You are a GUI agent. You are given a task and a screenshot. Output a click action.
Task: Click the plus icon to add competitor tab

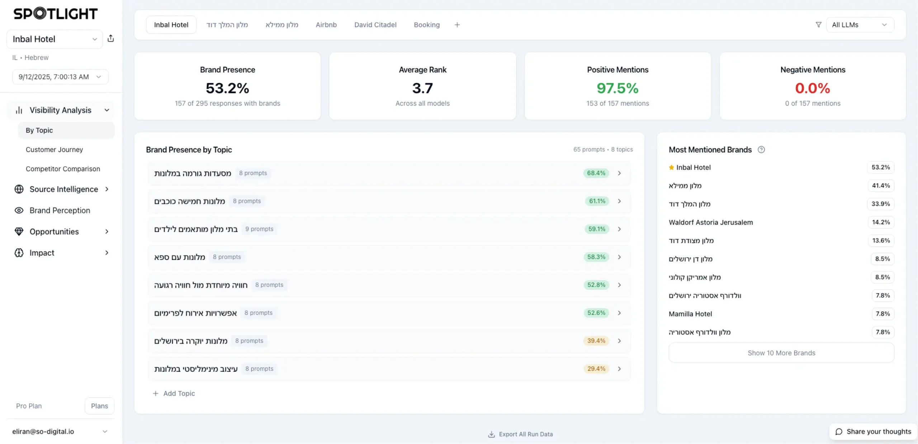click(457, 25)
